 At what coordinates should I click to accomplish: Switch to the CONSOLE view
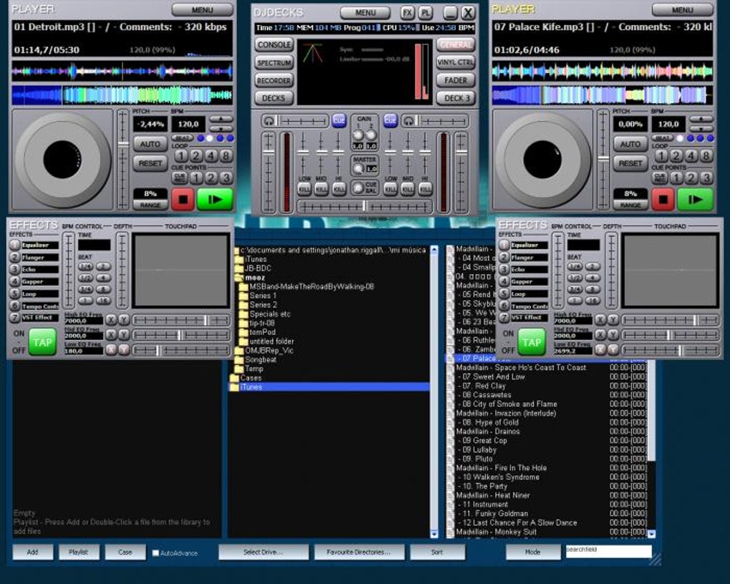click(274, 44)
